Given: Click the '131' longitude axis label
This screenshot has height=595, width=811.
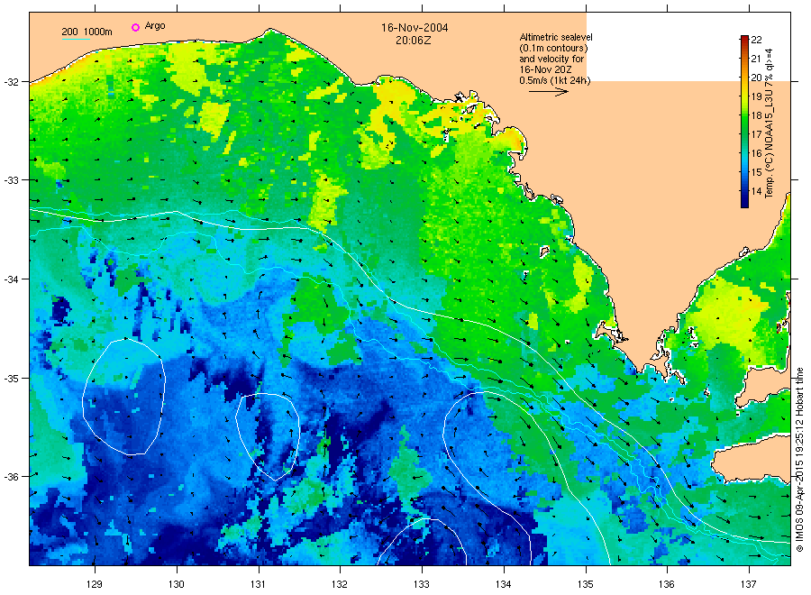Looking at the screenshot, I should (258, 584).
